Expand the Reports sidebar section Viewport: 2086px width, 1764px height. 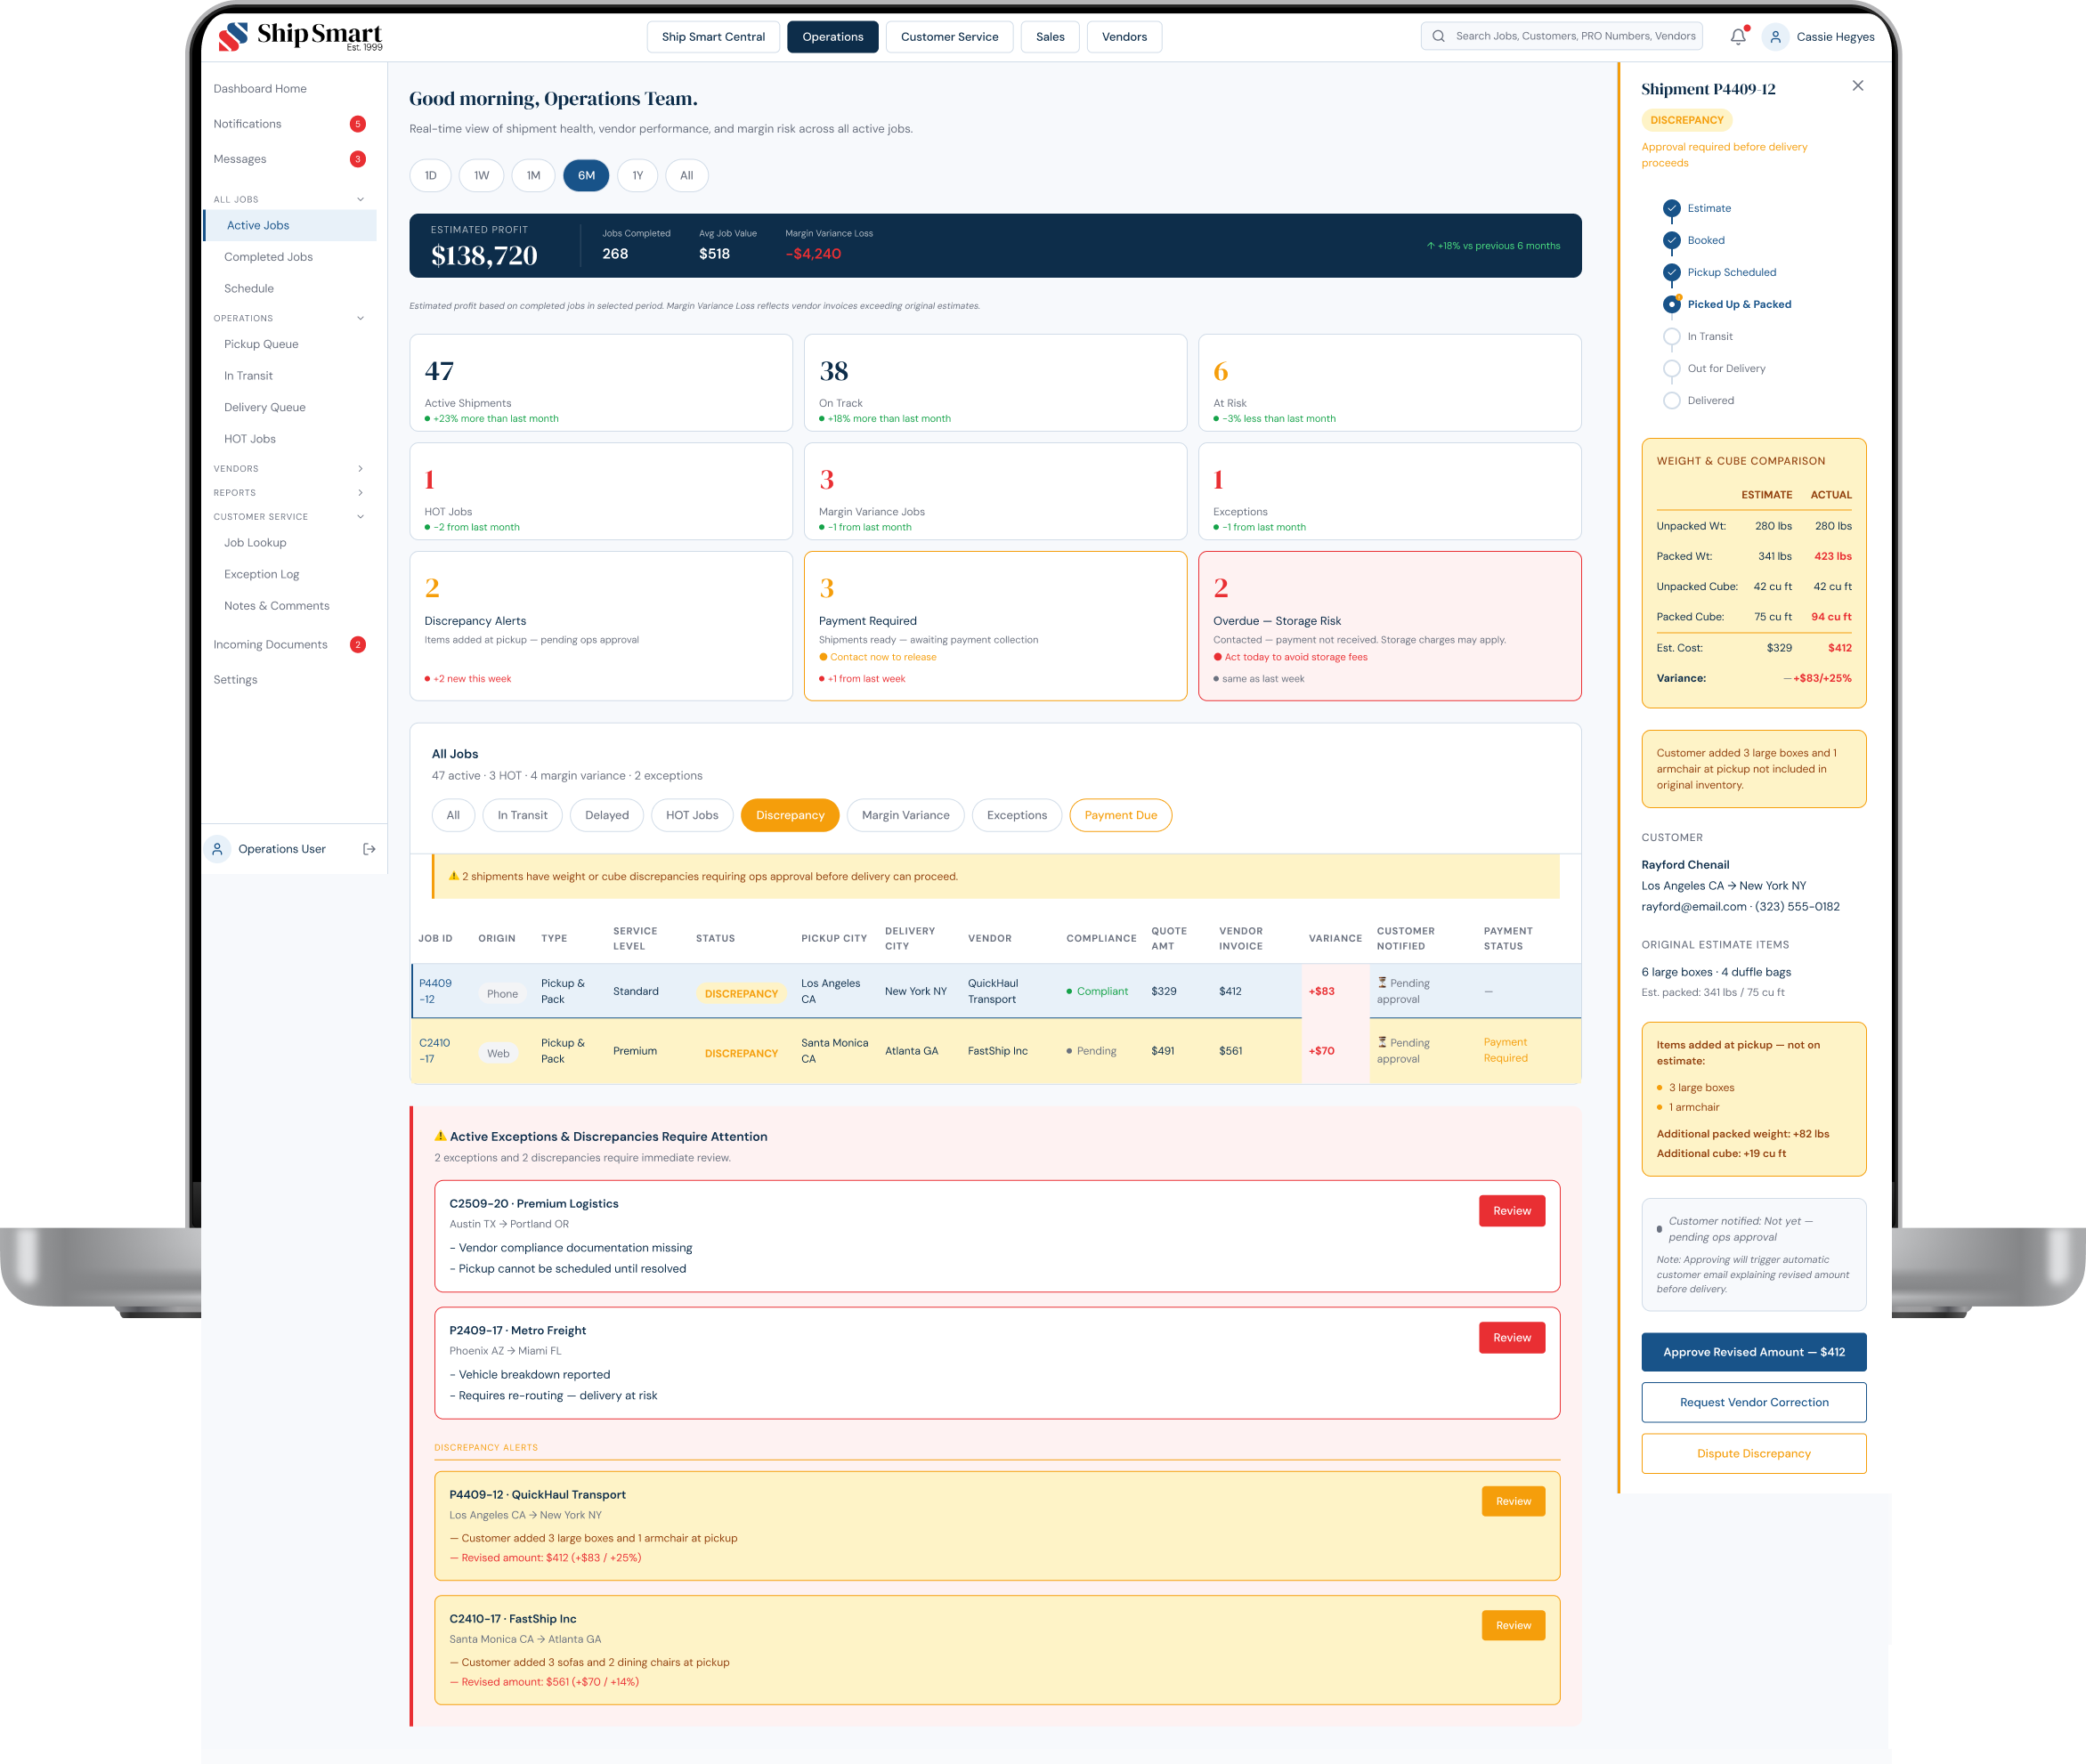click(361, 493)
